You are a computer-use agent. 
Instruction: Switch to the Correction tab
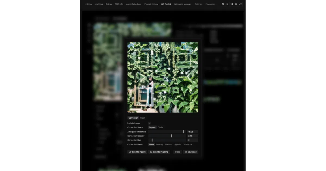tap(133, 118)
